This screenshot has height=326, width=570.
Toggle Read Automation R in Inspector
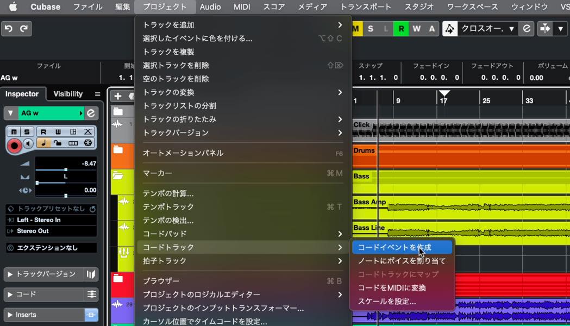coord(43,131)
